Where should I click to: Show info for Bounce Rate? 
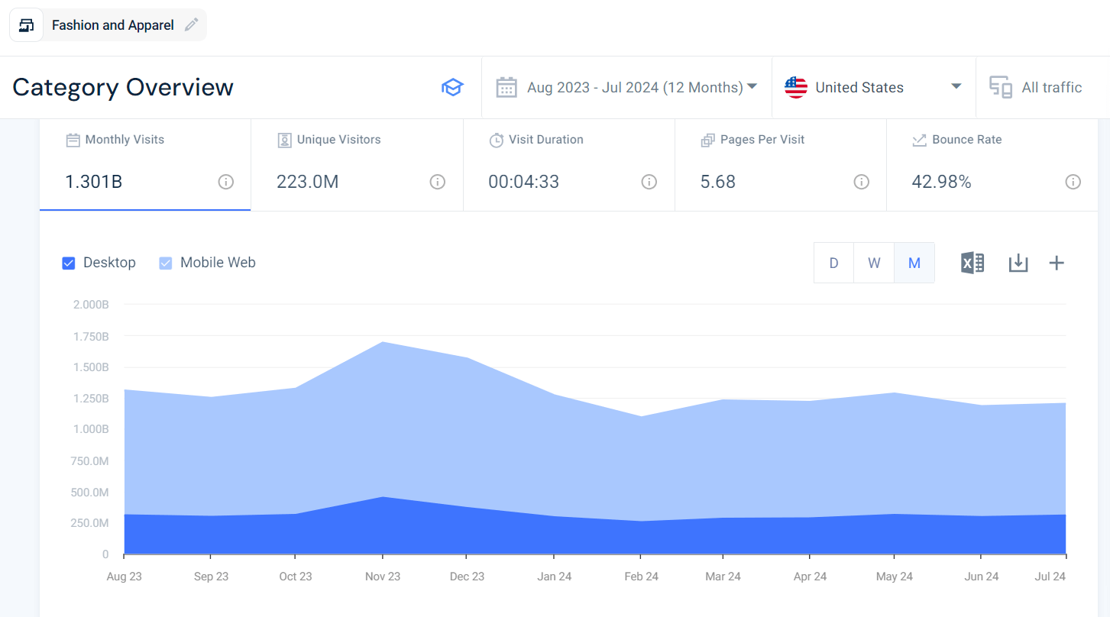[x=1073, y=182]
